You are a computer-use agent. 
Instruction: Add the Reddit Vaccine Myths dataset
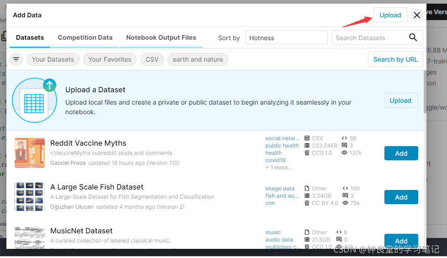coord(401,153)
